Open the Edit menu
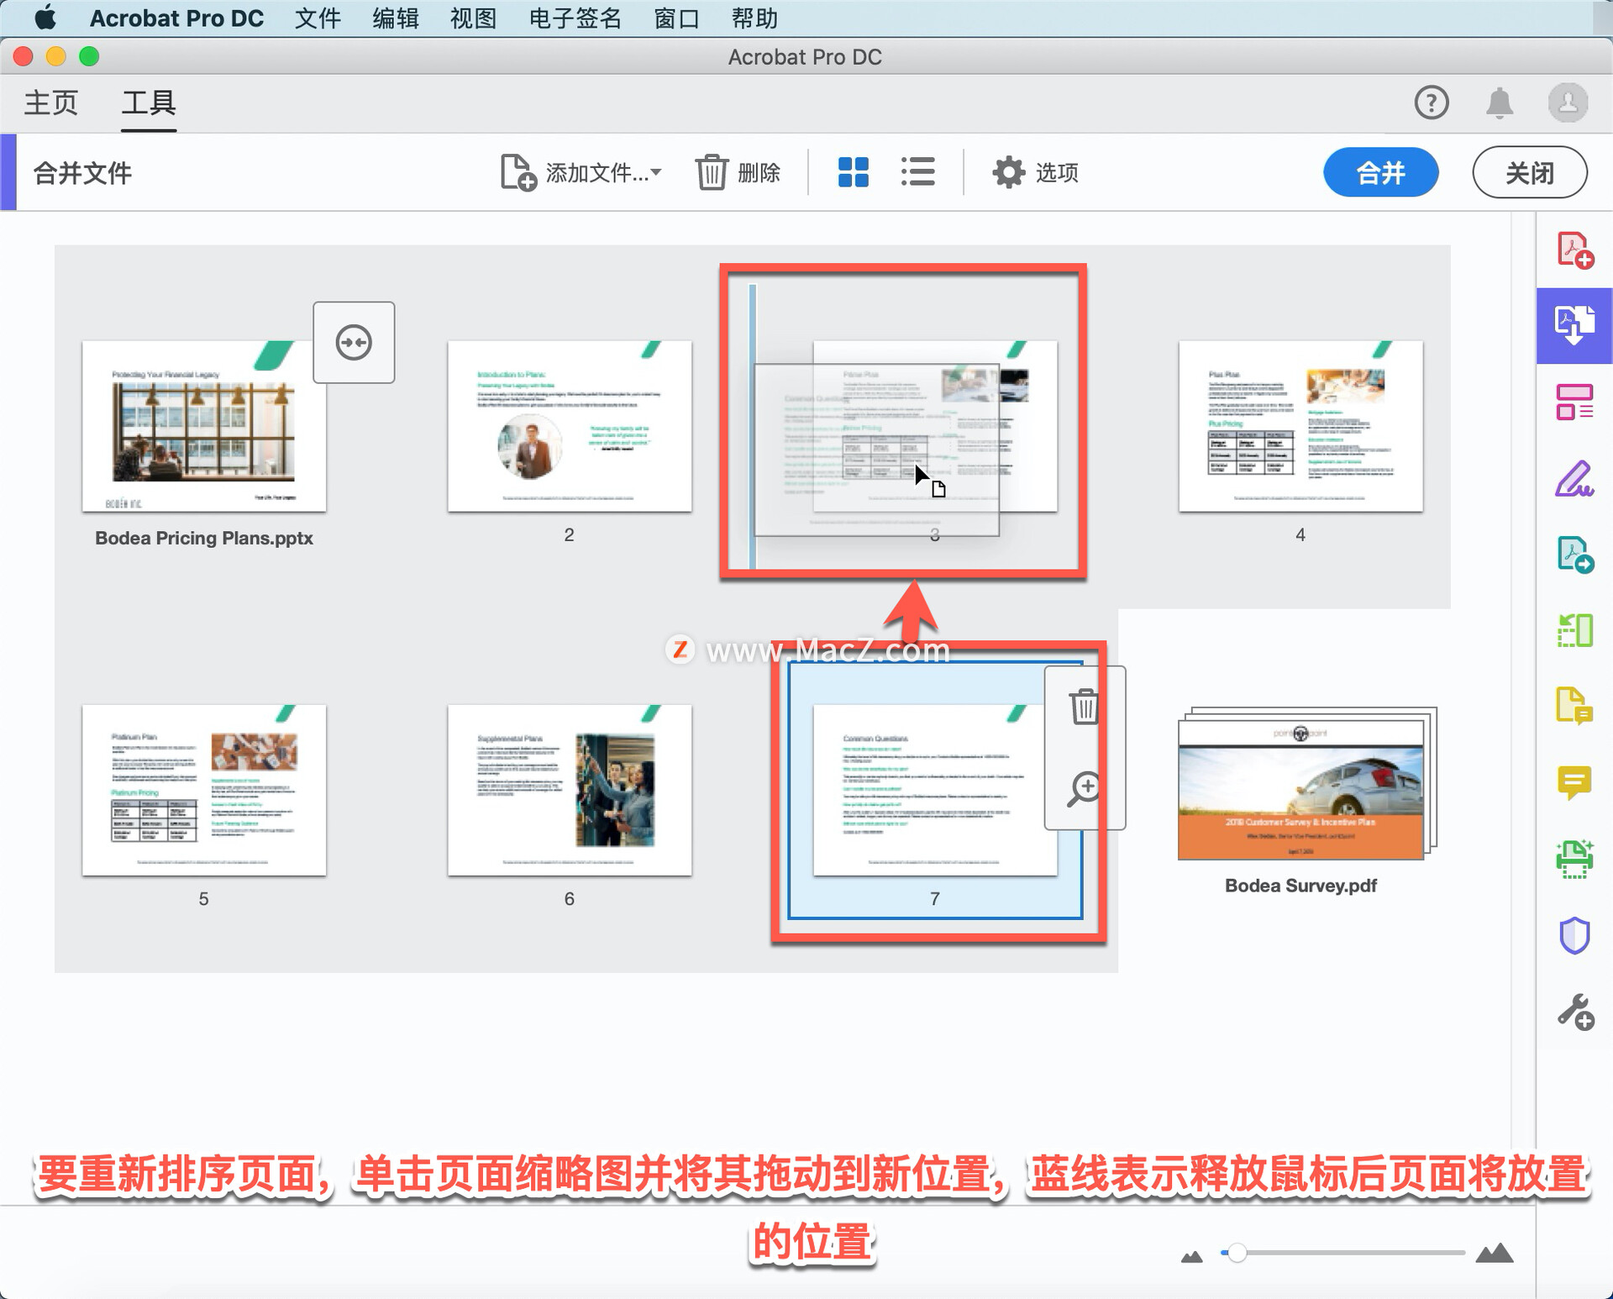The image size is (1613, 1299). coord(396,18)
